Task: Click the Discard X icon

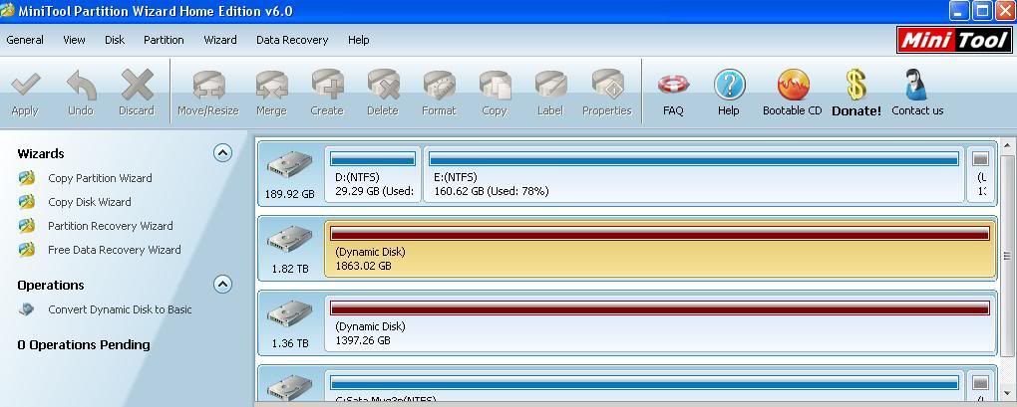Action: click(137, 85)
